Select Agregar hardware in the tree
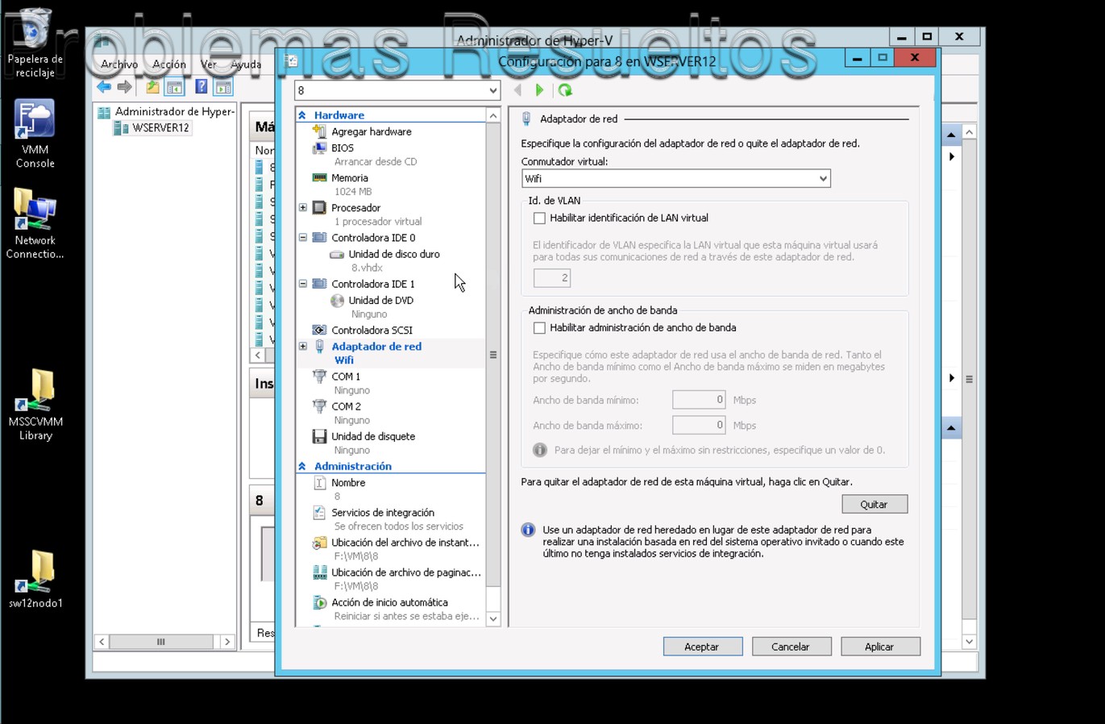The image size is (1105, 724). tap(371, 131)
